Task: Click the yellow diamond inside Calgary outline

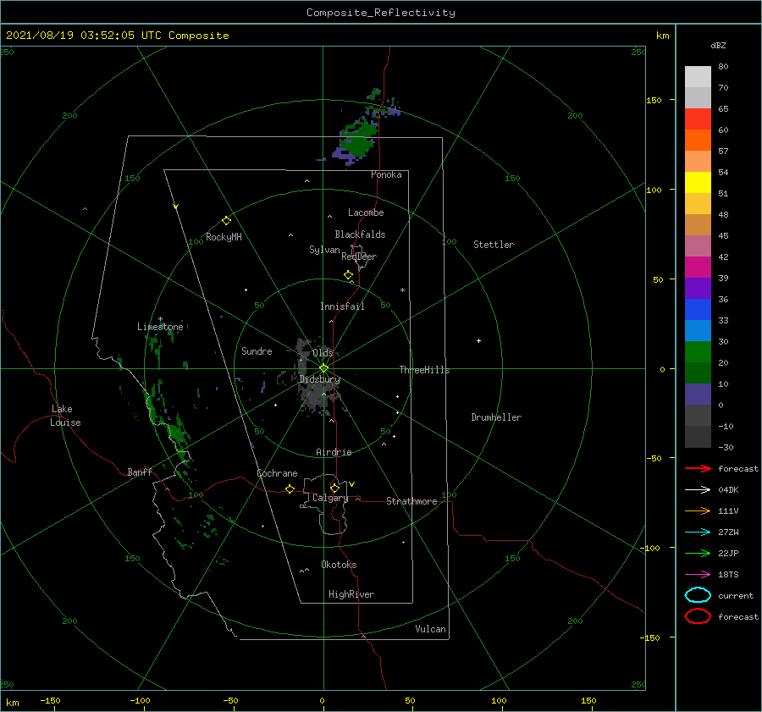Action: click(334, 488)
